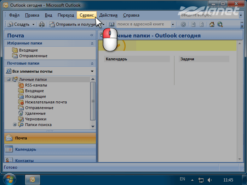247x185 pixels.
Task: Click Outlook Today pane scroll up arrow
Action: (240, 43)
